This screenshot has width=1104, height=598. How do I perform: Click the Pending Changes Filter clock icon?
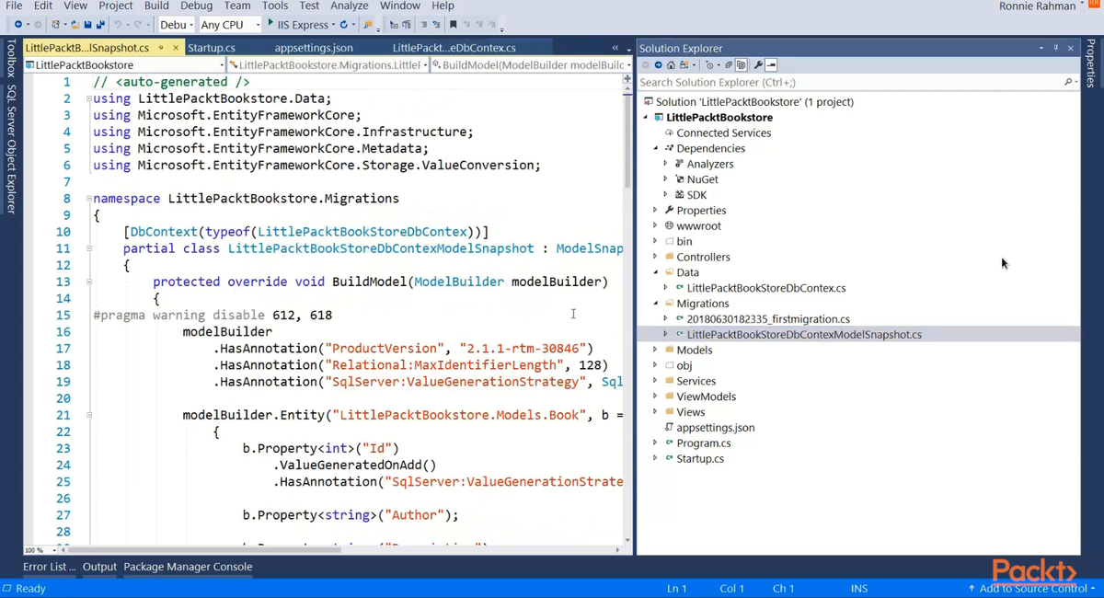(709, 64)
